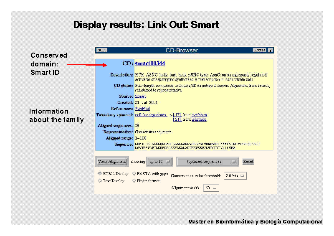
Task: Select the Text Display radio option
Action: 100,181
